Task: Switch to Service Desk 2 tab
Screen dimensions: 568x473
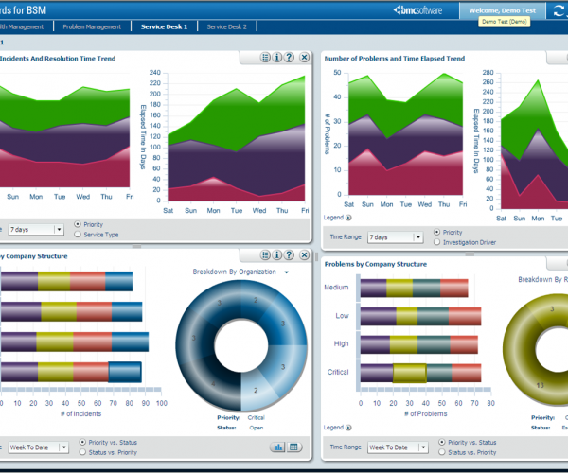Action: point(227,26)
